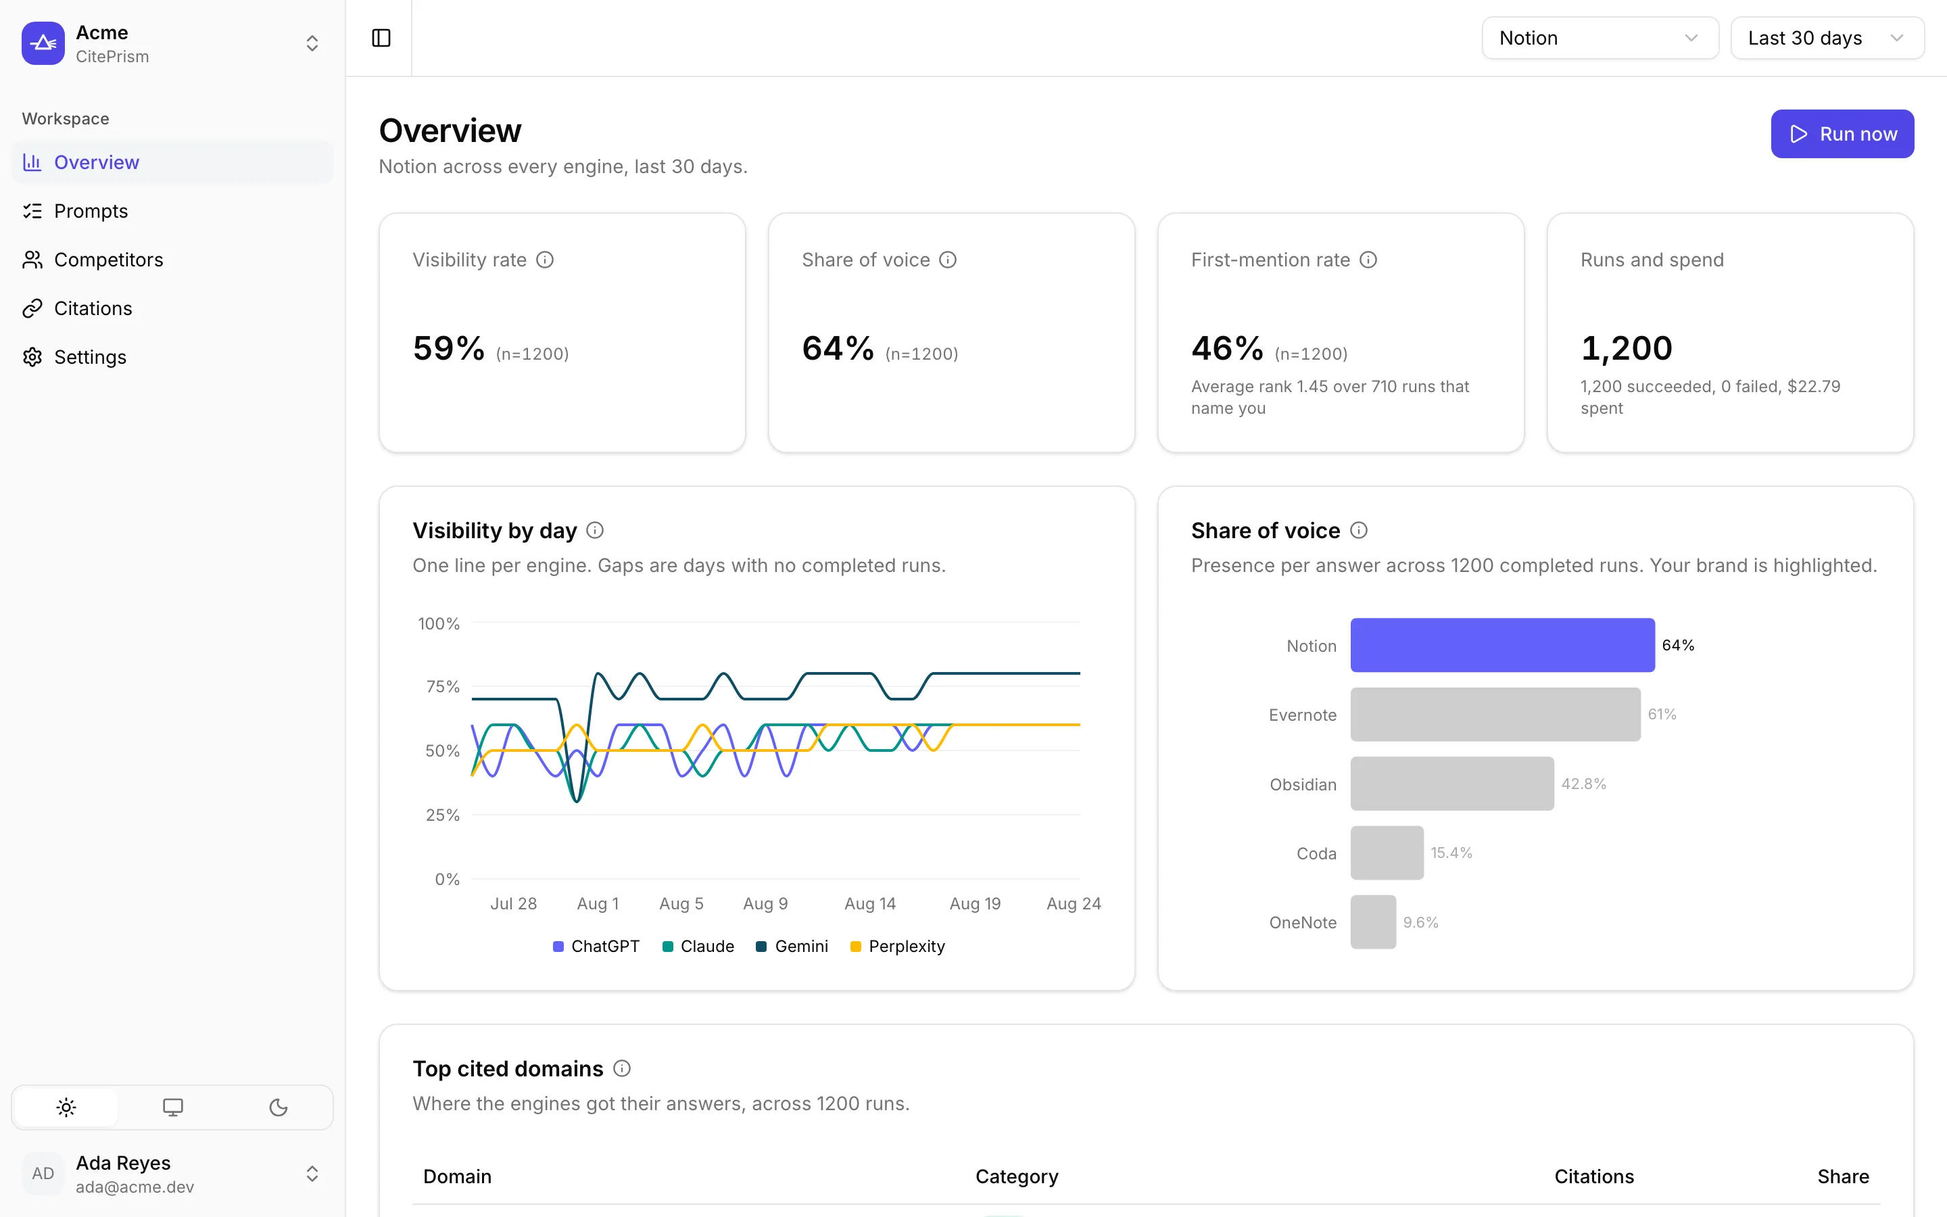
Task: Open the Last 30 days range dropdown
Action: (1827, 38)
